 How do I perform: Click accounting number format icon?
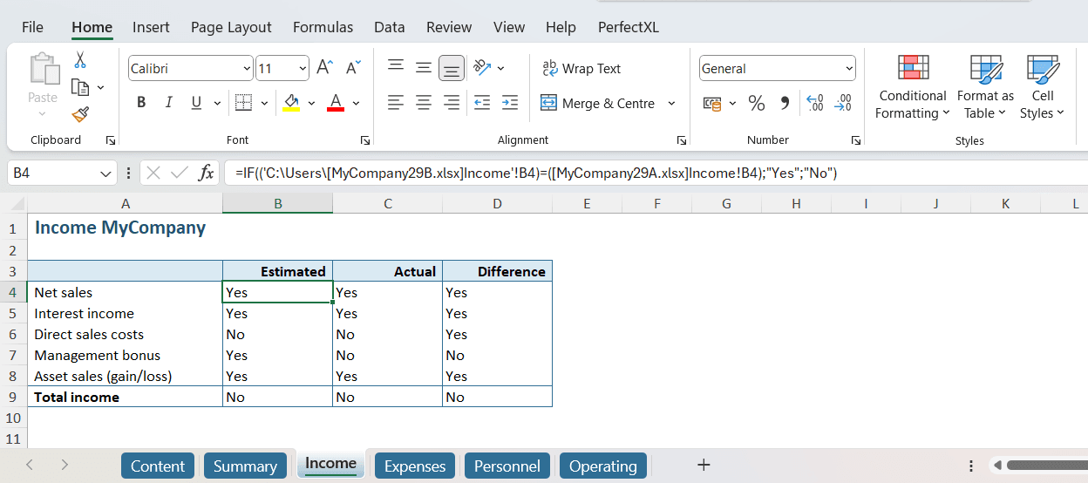712,103
